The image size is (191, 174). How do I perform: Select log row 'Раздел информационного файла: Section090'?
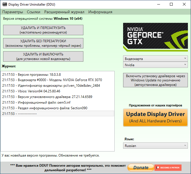point(57,108)
